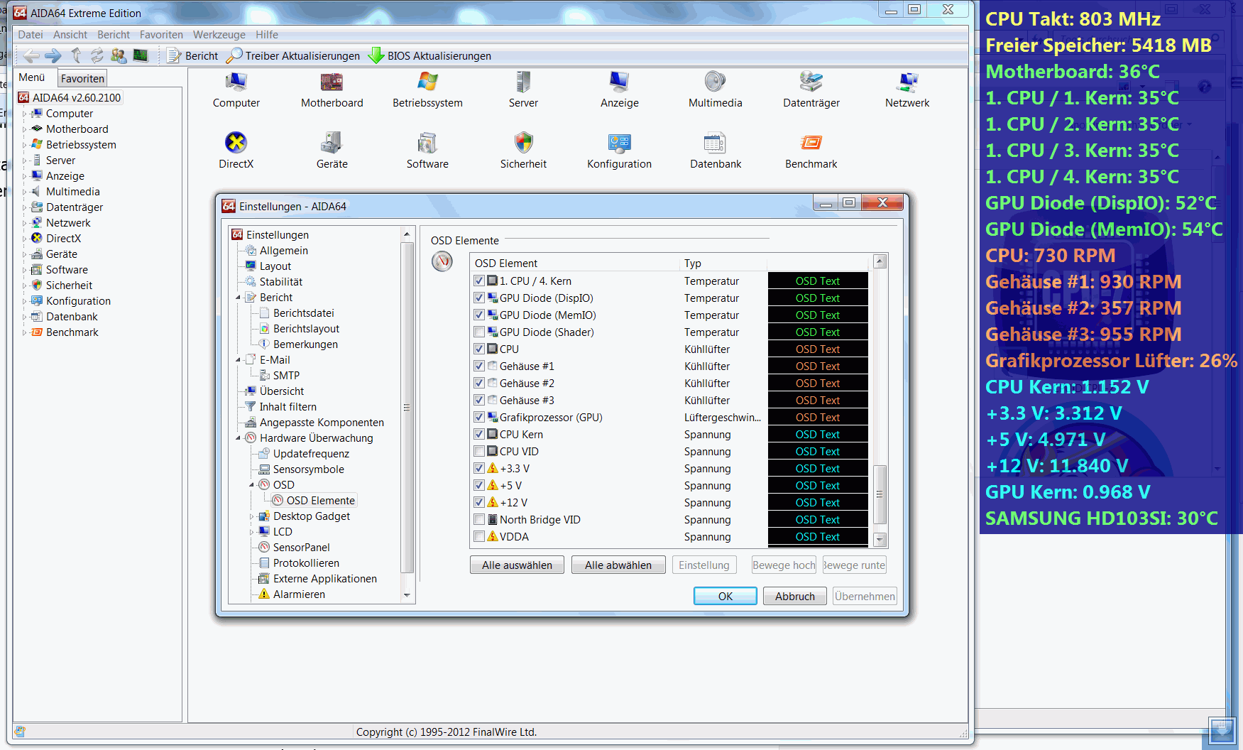1243x750 pixels.
Task: Click the Back arrow toolbar icon
Action: pos(31,55)
